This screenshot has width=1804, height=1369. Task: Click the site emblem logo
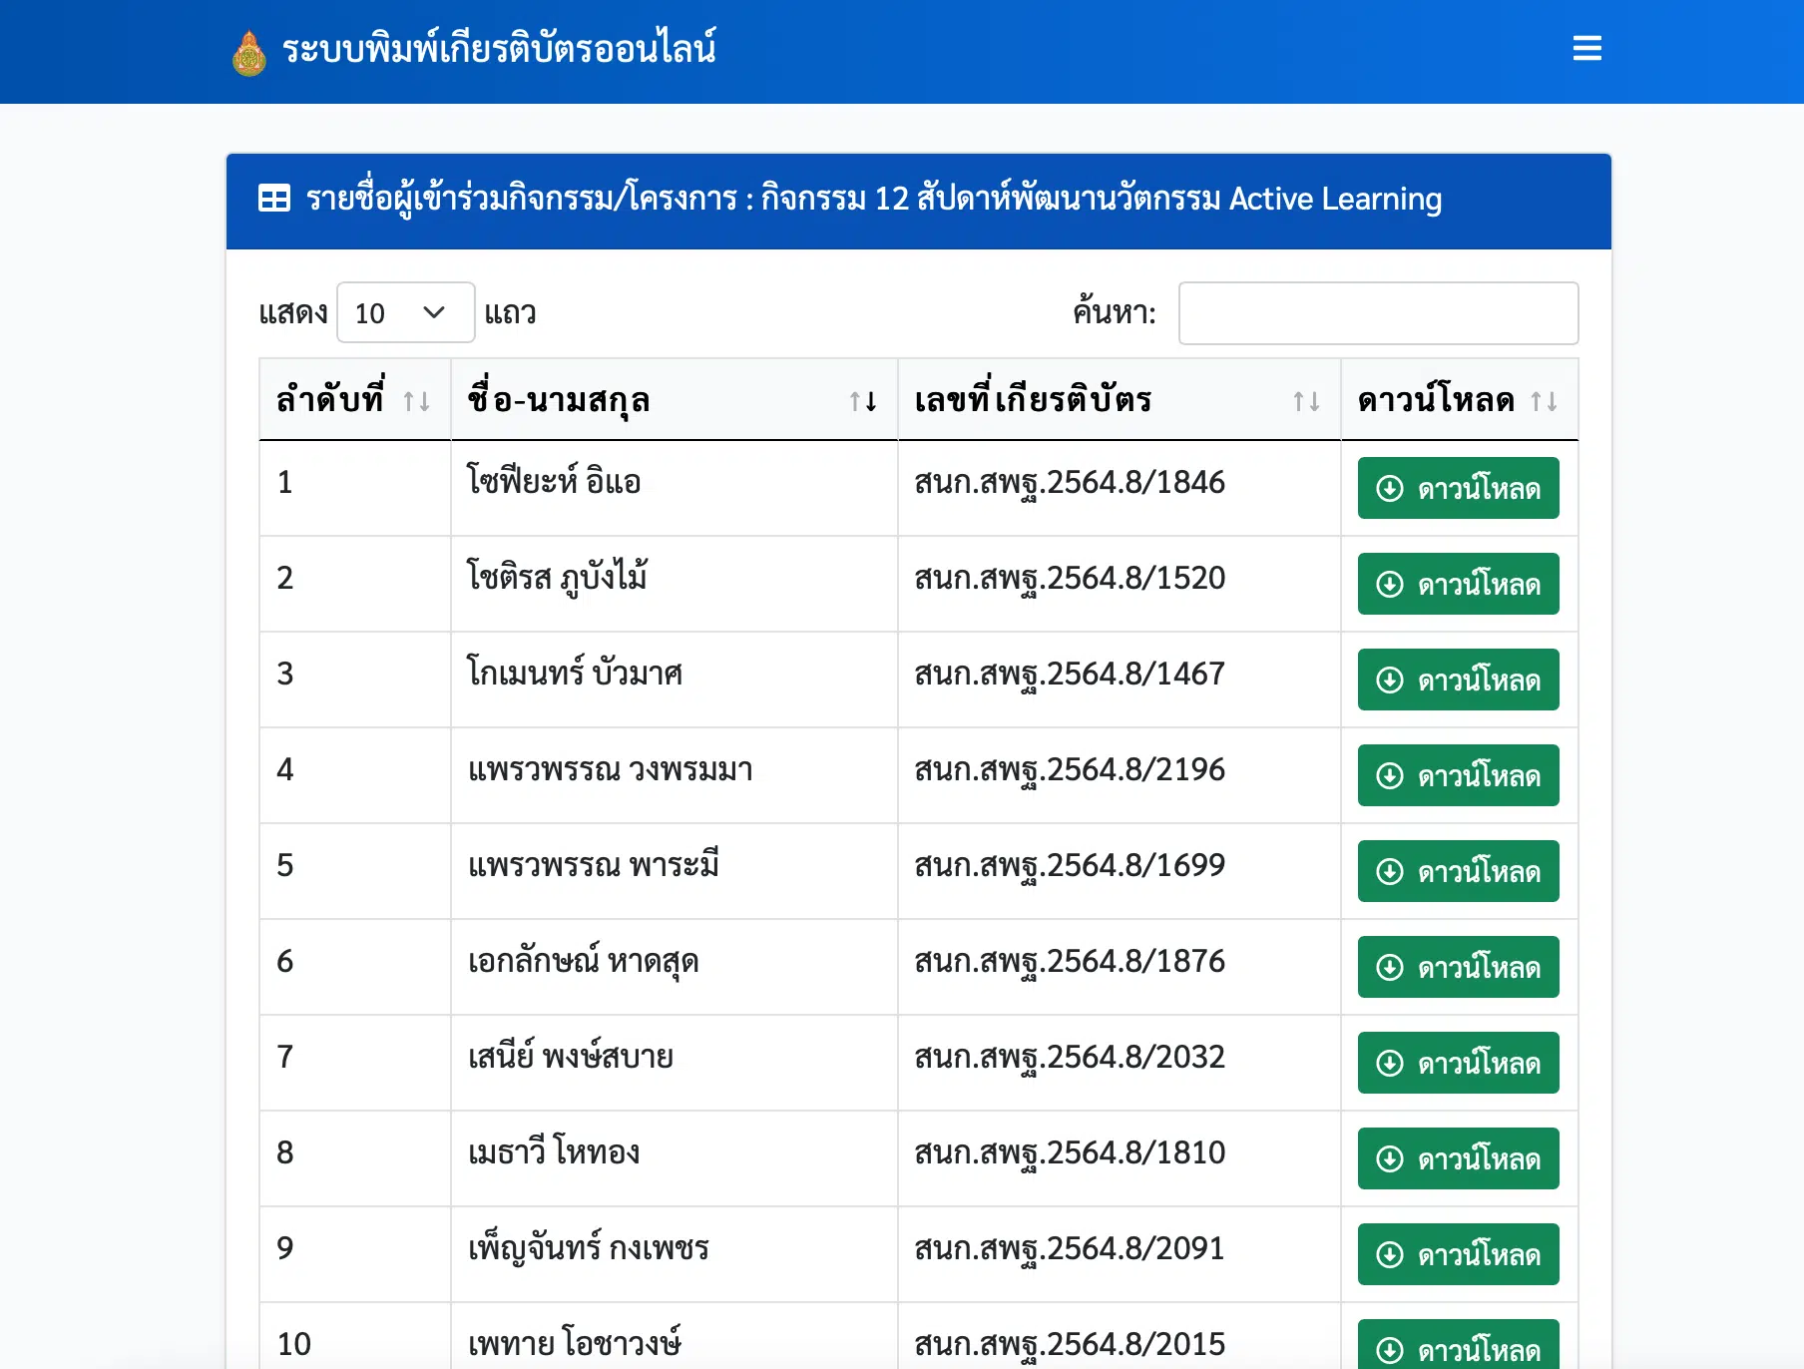click(249, 52)
